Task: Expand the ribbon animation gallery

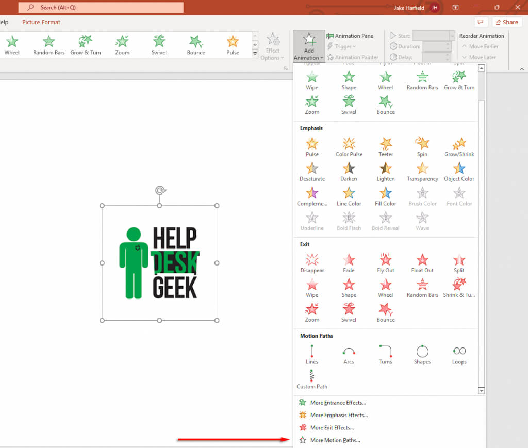Action: click(255, 54)
